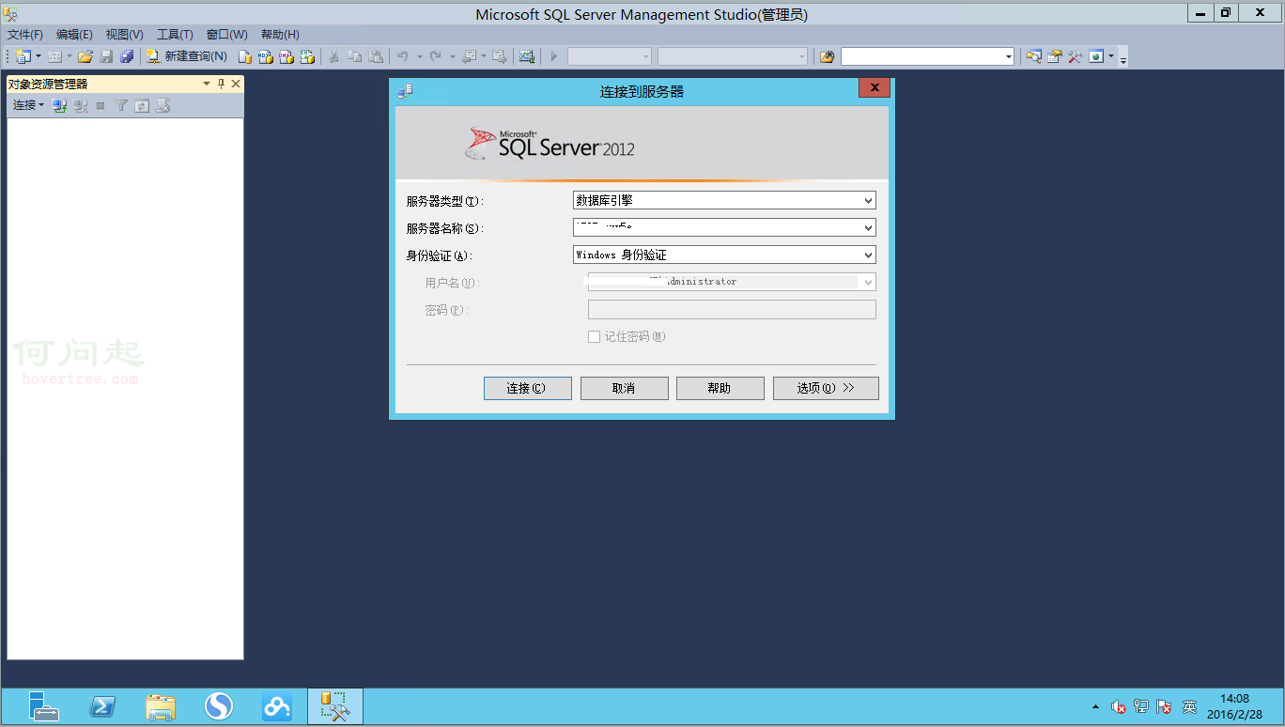Click the Find in Files icon
The image size is (1285, 727).
[x=827, y=56]
